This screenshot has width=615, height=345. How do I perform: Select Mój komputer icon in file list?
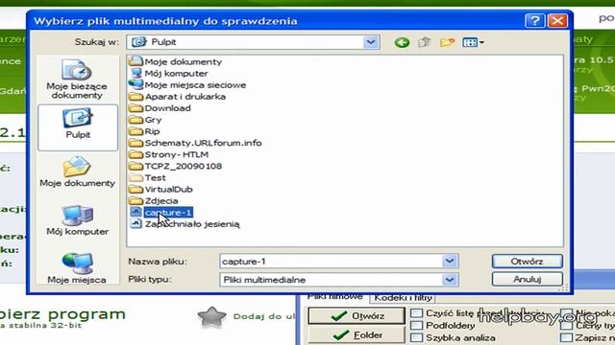pyautogui.click(x=135, y=73)
